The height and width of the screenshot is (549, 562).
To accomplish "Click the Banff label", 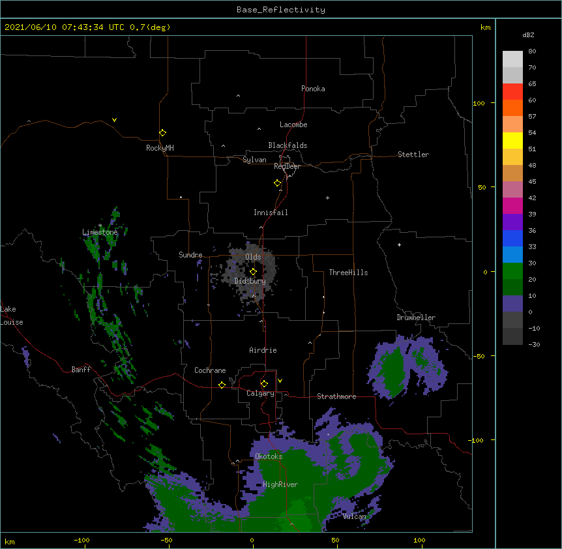I will pyautogui.click(x=81, y=370).
